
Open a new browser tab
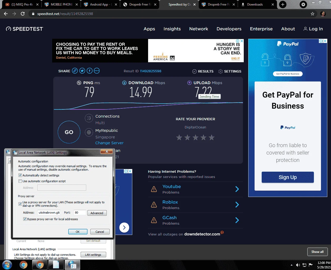point(283,4)
